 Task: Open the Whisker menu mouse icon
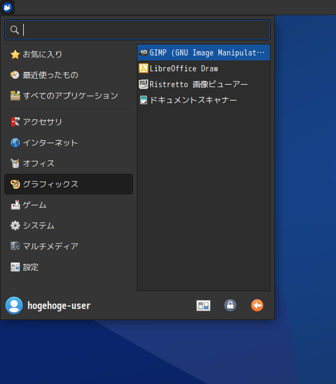pyautogui.click(x=7, y=7)
